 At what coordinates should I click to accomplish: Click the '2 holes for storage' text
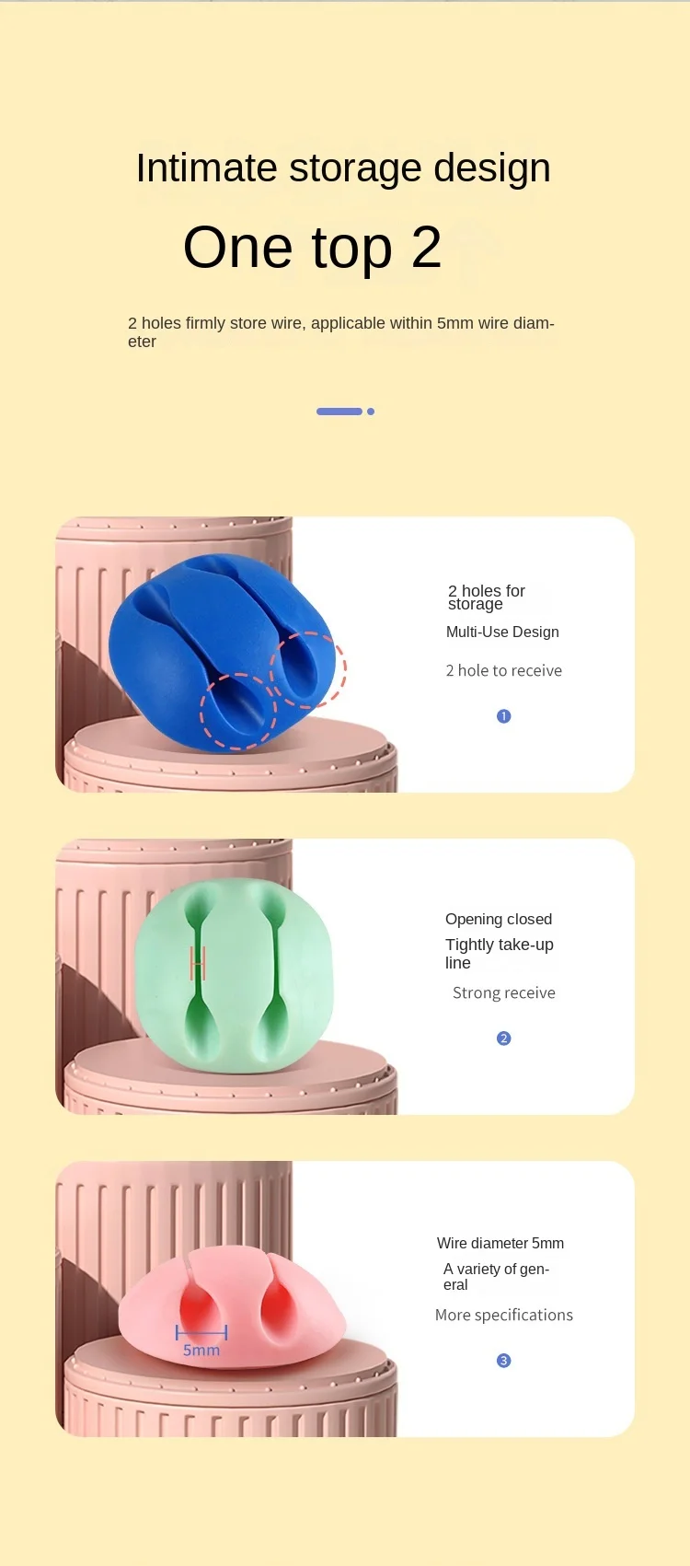click(x=487, y=597)
